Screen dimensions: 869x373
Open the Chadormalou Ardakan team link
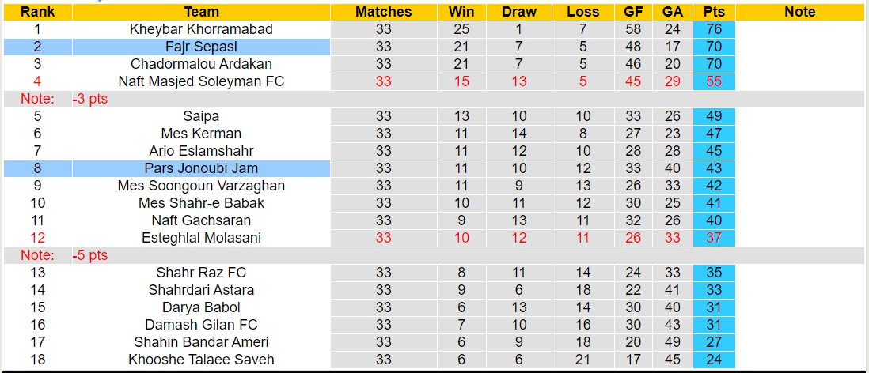[x=201, y=64]
